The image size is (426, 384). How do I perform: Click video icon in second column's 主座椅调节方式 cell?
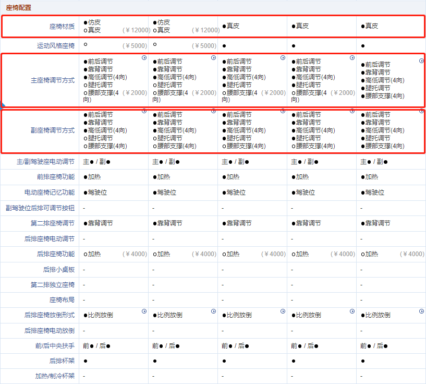[x=214, y=58]
